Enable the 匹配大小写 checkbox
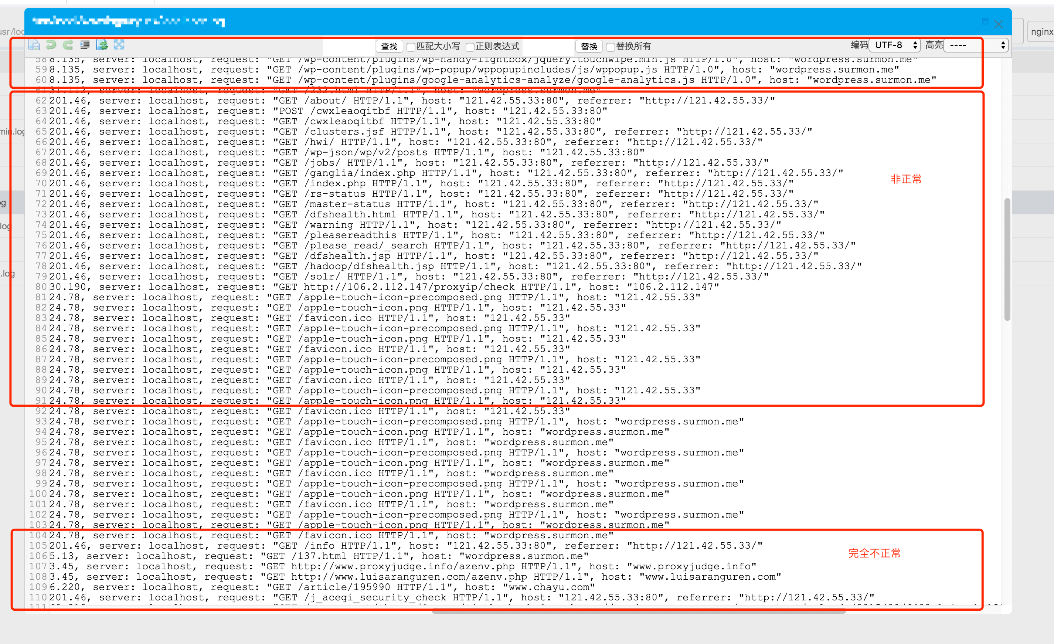This screenshot has width=1054, height=644. tap(411, 47)
